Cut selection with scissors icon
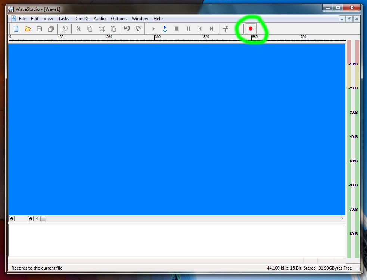 [x=78, y=29]
